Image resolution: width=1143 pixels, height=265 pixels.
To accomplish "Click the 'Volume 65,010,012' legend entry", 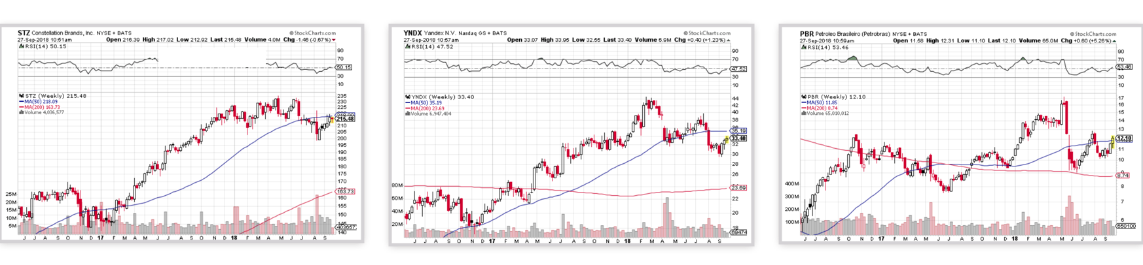I will [x=825, y=113].
